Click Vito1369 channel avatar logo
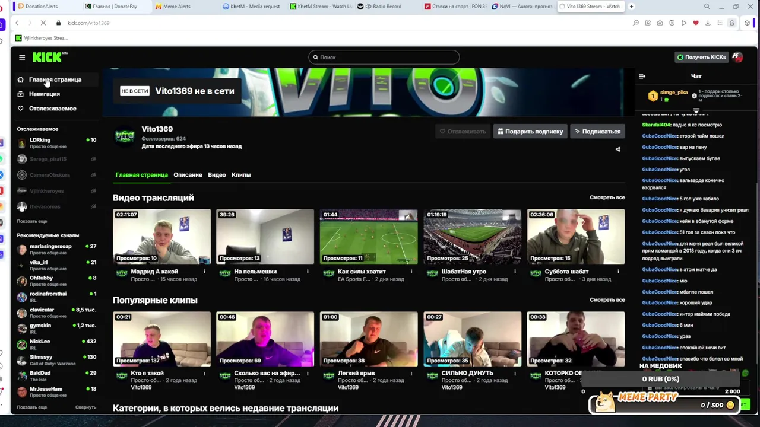 tap(125, 136)
